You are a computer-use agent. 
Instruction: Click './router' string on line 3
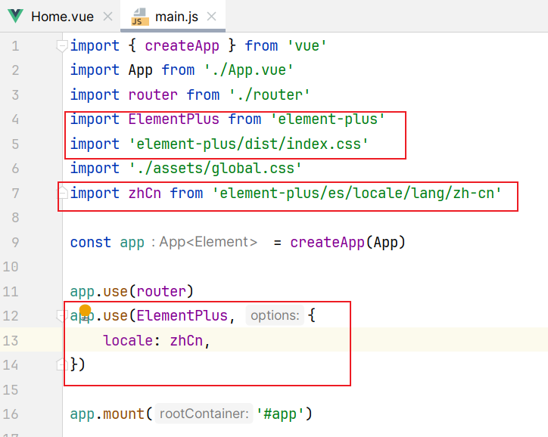tap(269, 95)
